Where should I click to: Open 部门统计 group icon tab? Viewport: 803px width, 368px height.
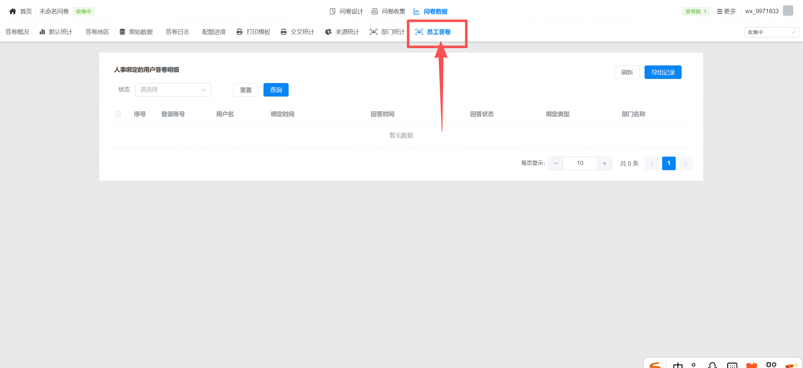point(373,32)
